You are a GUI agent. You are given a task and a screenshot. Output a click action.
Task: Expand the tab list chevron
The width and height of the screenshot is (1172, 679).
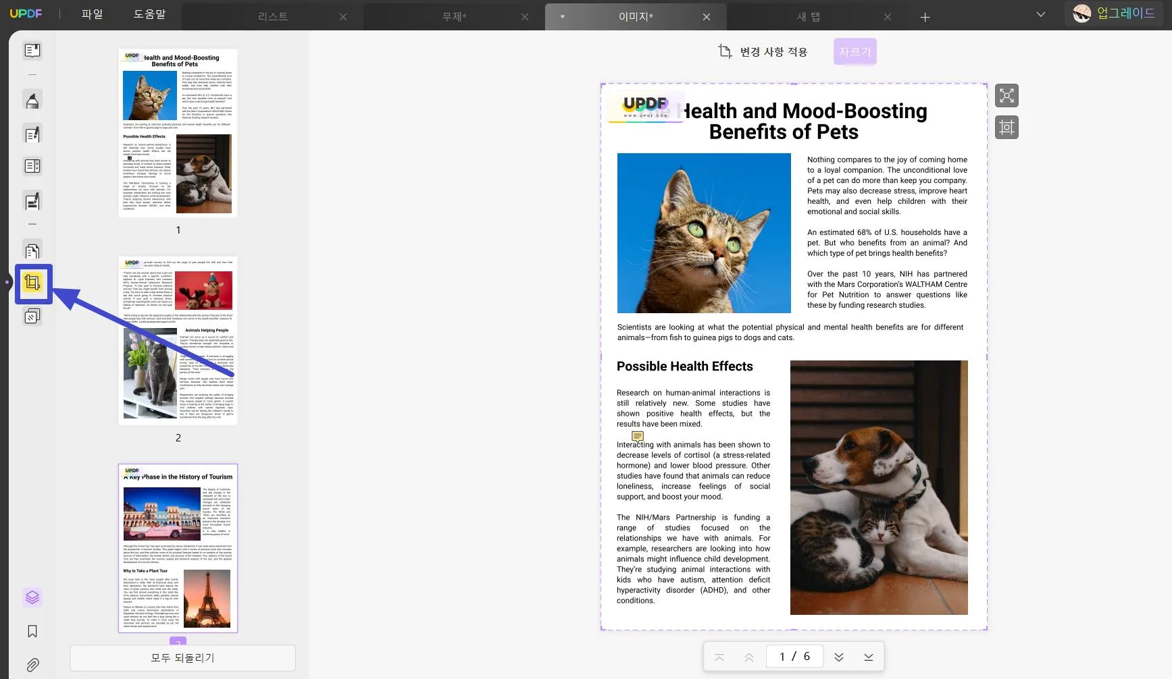click(1041, 14)
